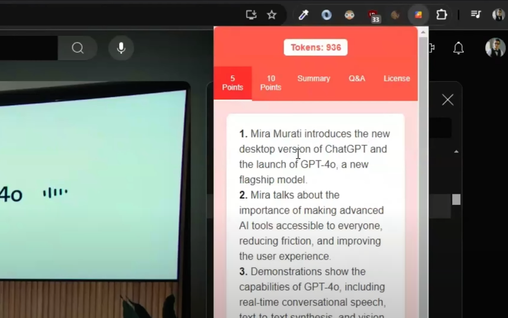Screen dimensions: 508x318
Task: Open the media control playlist icon
Action: (x=476, y=14)
